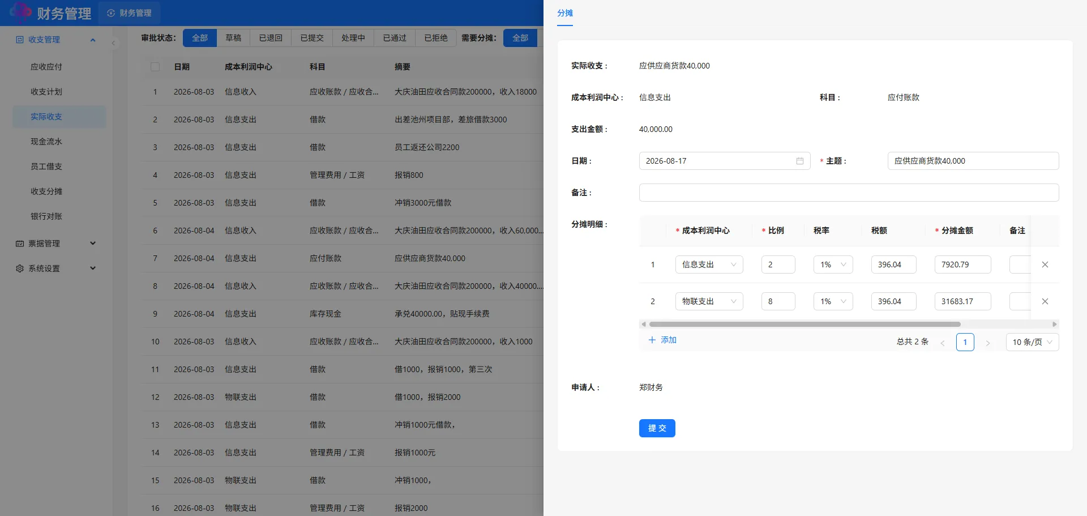Image resolution: width=1087 pixels, height=516 pixels.
Task: Open 银行对账 in the sidebar
Action: coord(59,216)
